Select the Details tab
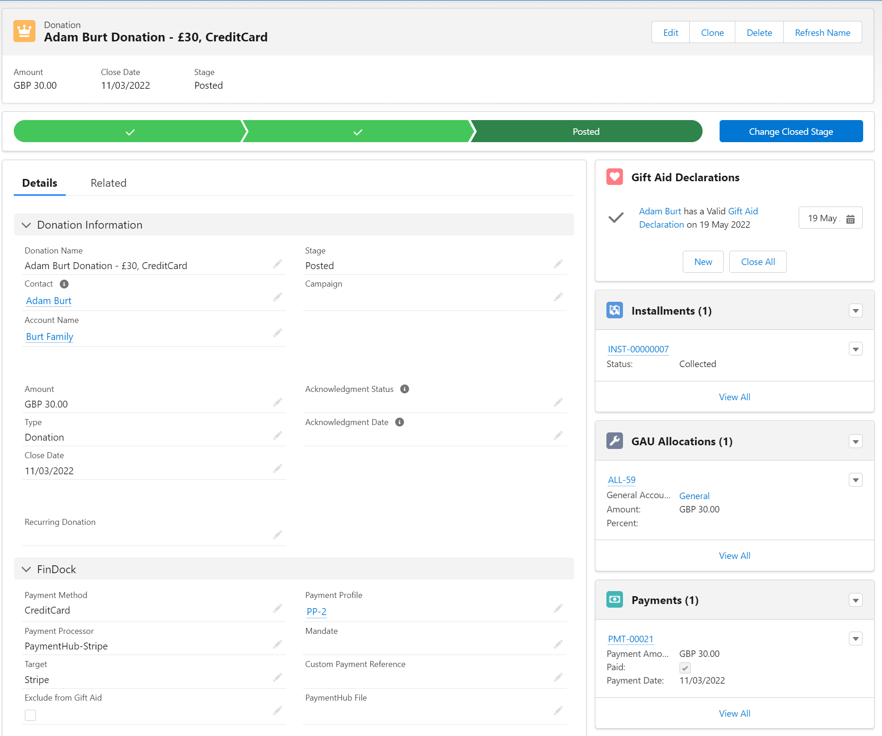 [x=40, y=183]
